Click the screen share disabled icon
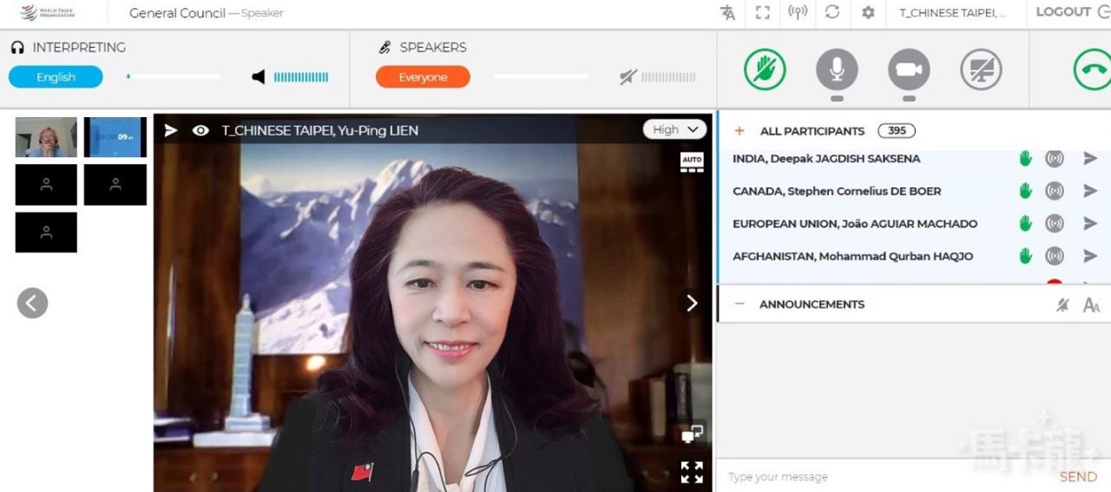1111x492 pixels. [981, 69]
